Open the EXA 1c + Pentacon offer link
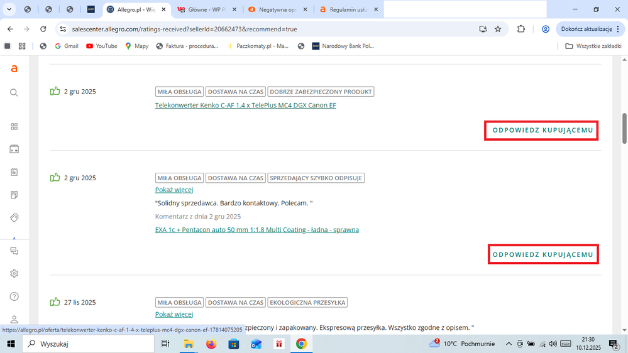 coord(256,230)
